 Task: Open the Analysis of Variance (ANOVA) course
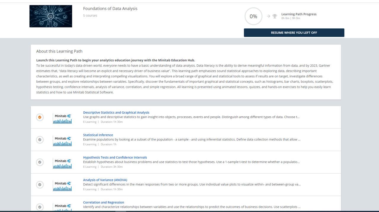click(x=105, y=180)
